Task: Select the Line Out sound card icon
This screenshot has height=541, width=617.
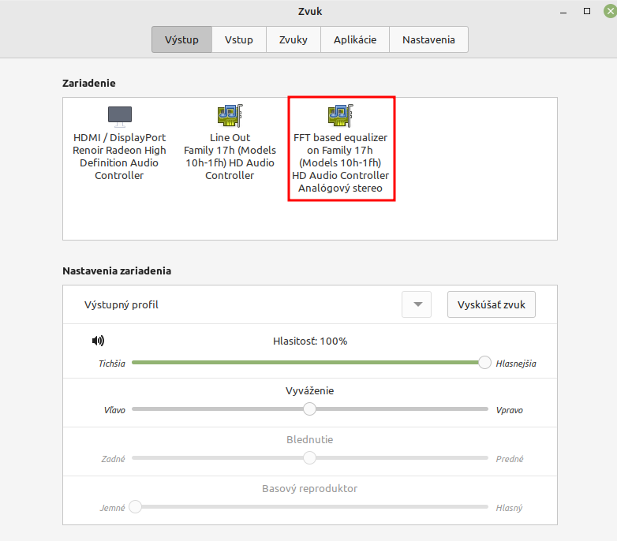Action: (x=230, y=117)
